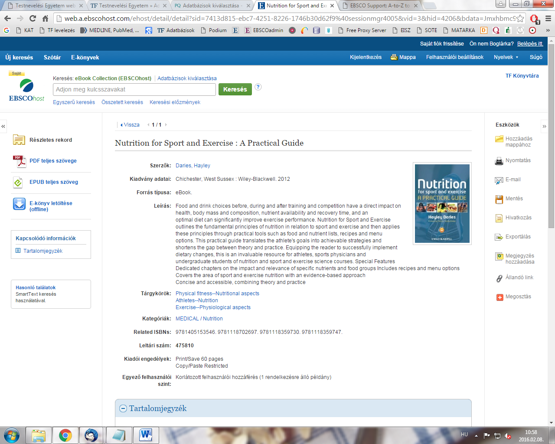Click TF Könyvtára link
The height and width of the screenshot is (444, 555).
522,76
